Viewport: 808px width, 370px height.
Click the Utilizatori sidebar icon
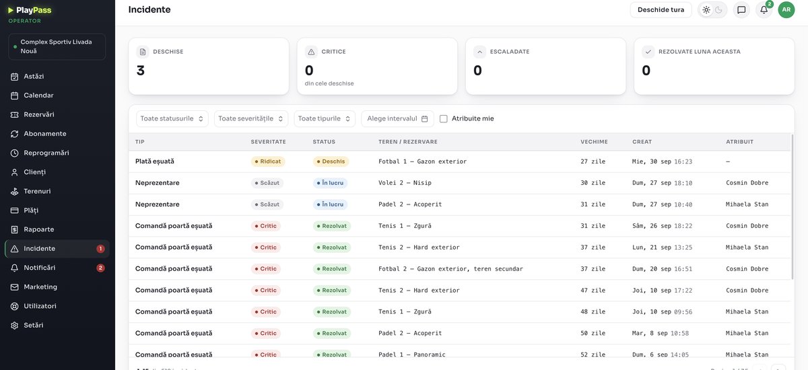tap(15, 306)
